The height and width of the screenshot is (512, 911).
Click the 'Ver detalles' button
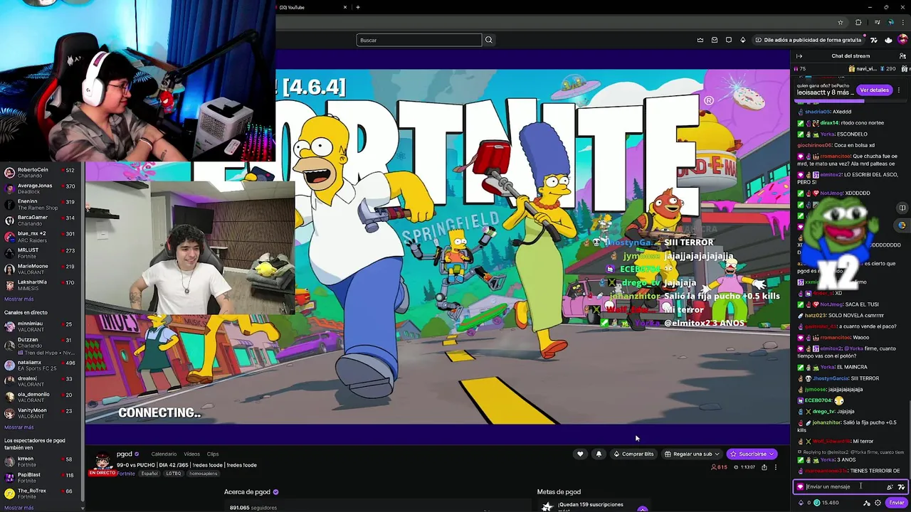pyautogui.click(x=874, y=90)
